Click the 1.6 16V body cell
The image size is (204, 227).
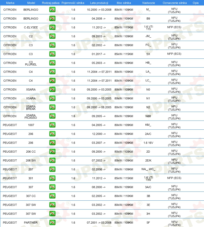click(148, 143)
